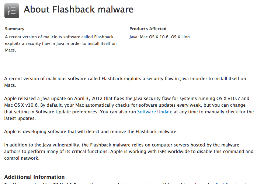Viewport: 257px width, 184px height.
Task: Click the cut-off line beneath Additional Information
Action: 111,183
